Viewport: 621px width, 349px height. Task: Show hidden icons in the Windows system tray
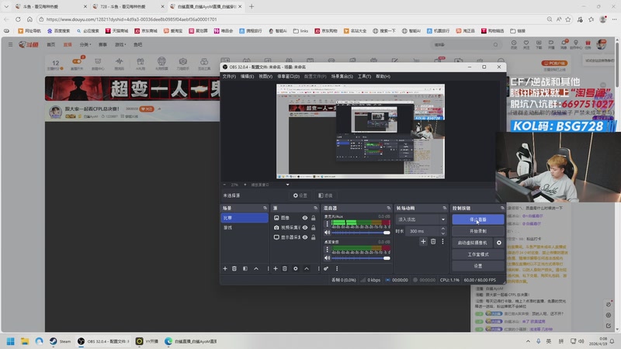click(528, 341)
